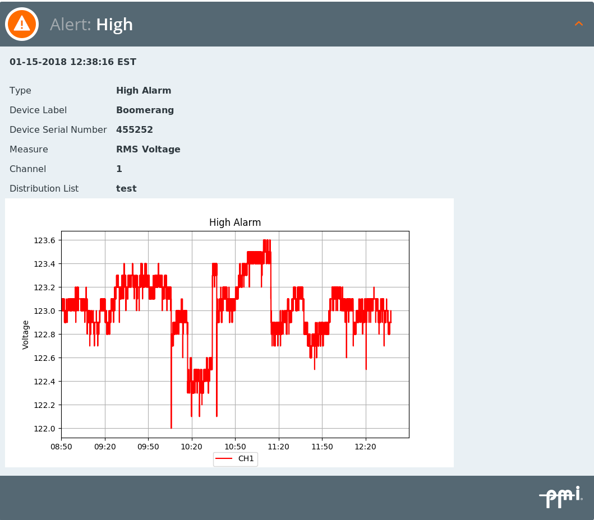
Task: Click the "High Alarm" chart title
Action: [235, 222]
